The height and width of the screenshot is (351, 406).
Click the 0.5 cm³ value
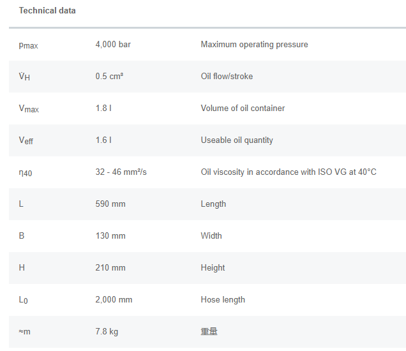pos(109,77)
